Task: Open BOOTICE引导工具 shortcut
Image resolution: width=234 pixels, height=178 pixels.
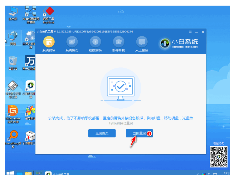Action: [x=13, y=89]
